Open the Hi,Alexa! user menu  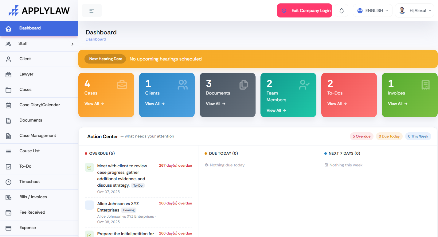pyautogui.click(x=415, y=11)
